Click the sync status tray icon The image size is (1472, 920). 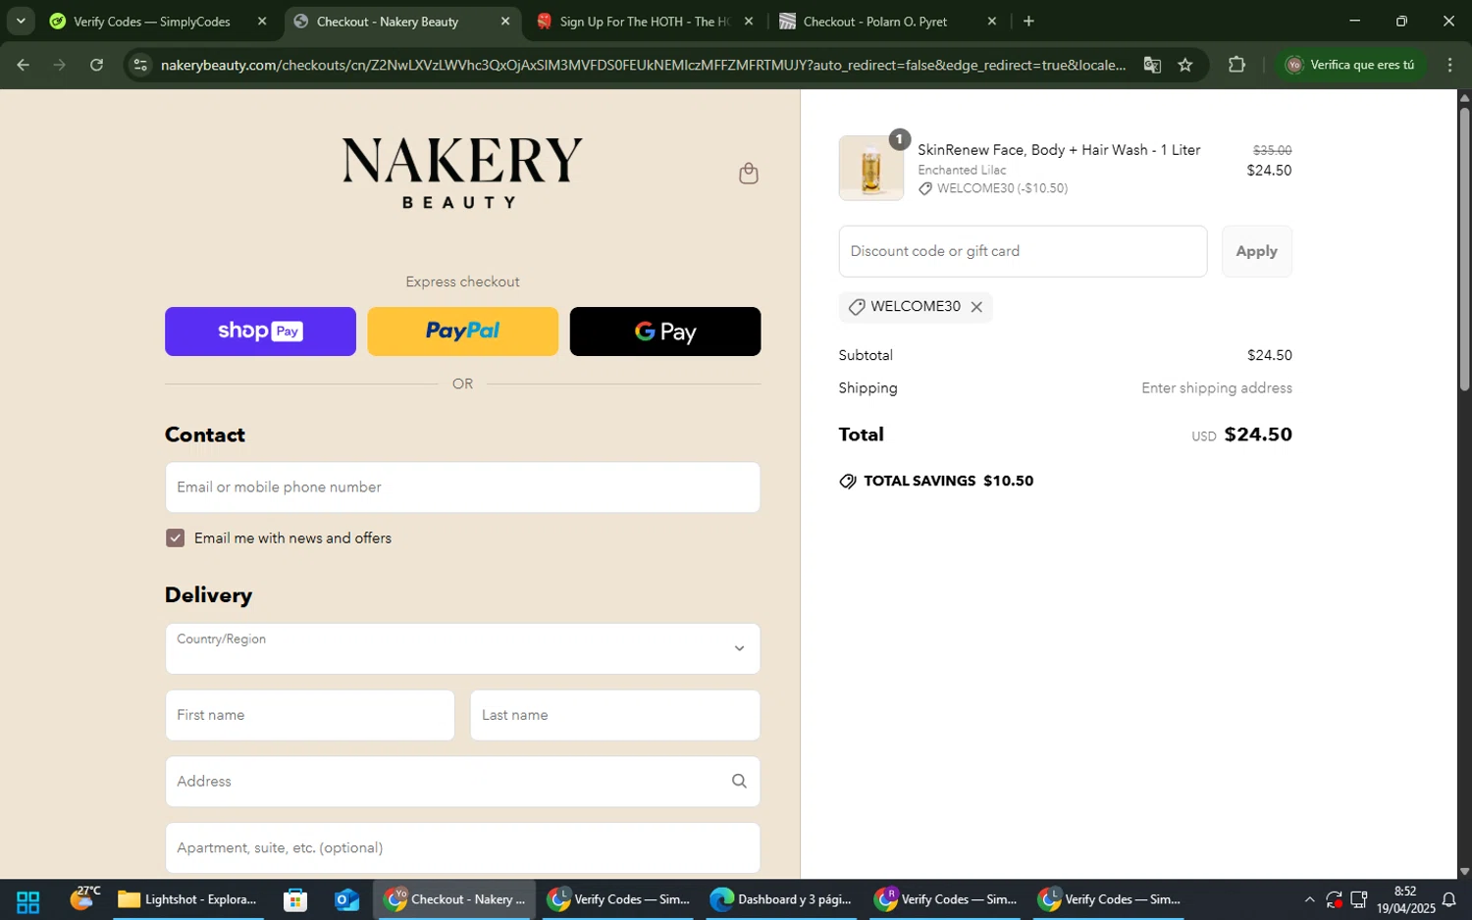(1334, 899)
